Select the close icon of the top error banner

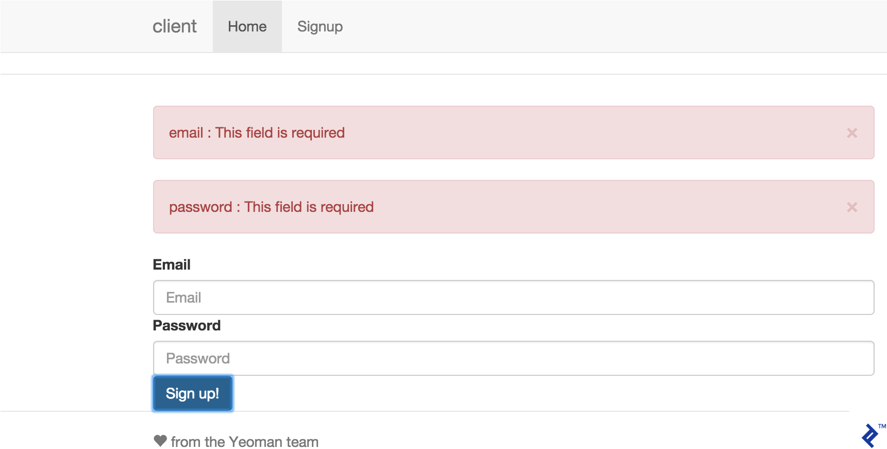pos(851,133)
